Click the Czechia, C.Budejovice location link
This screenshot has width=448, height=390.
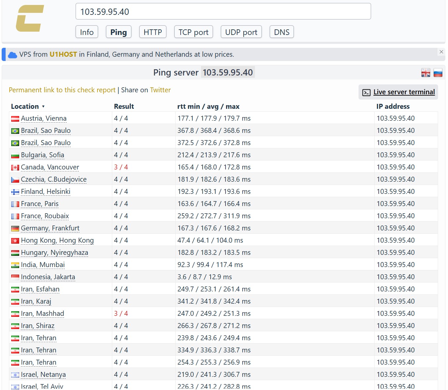pyautogui.click(x=54, y=179)
